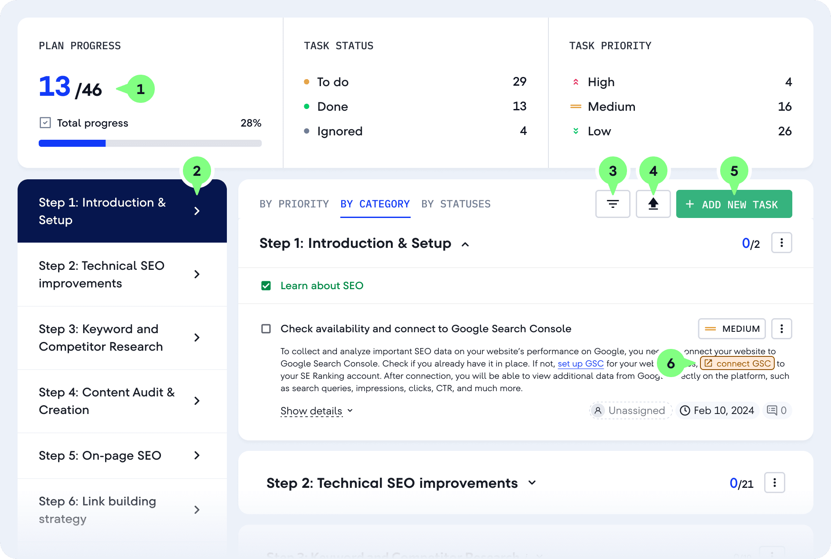Screen dimensions: 831x559
Task: Click the clock icon beside Feb 10, 2024
Action: tap(685, 410)
